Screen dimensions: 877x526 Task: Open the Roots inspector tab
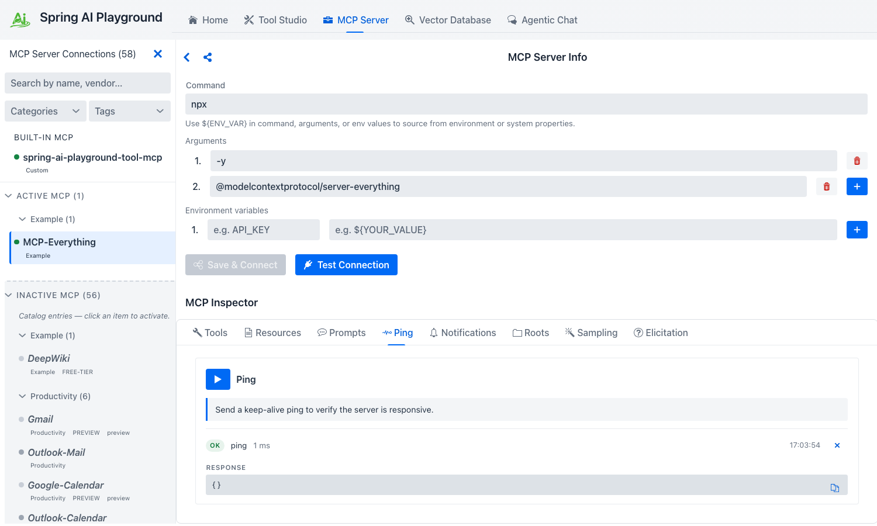(x=531, y=333)
